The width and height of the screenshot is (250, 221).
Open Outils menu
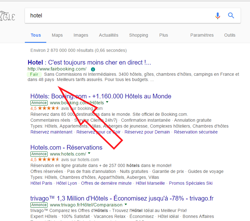tap(230, 35)
